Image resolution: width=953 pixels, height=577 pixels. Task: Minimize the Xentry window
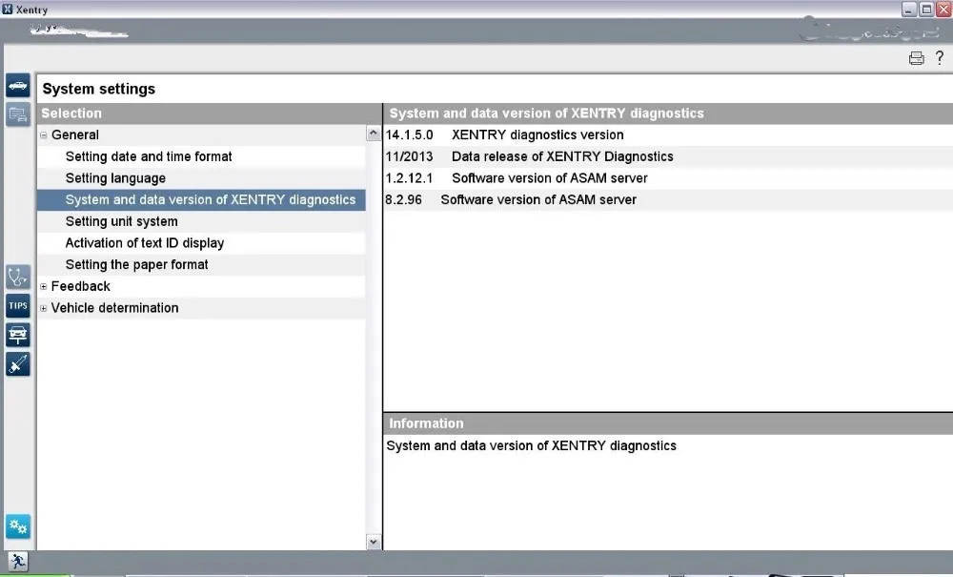point(909,10)
